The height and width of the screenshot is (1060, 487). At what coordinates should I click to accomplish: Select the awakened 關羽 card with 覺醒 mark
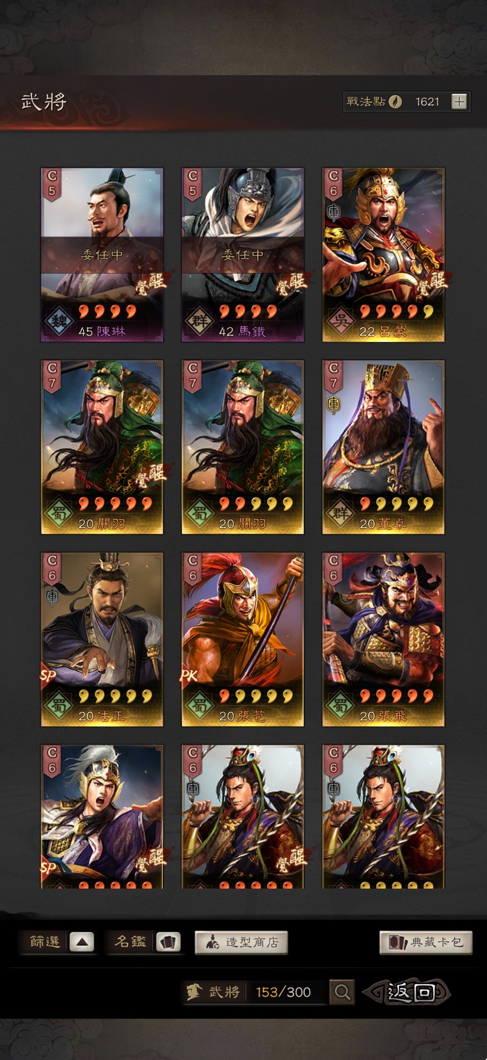(x=102, y=447)
